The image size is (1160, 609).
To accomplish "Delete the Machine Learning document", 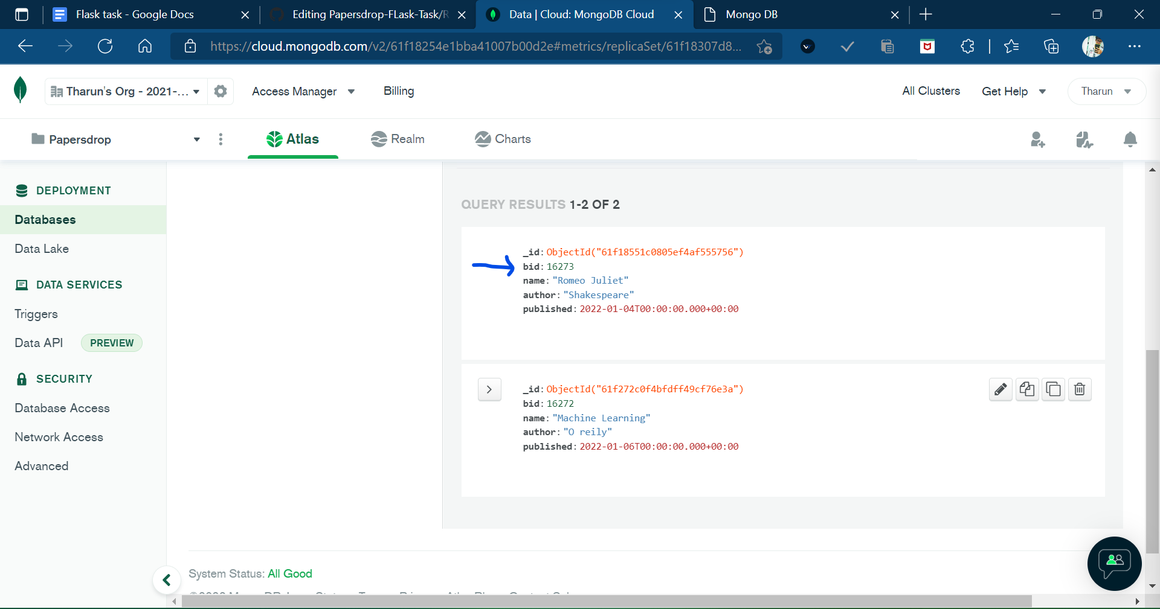I will coord(1080,389).
